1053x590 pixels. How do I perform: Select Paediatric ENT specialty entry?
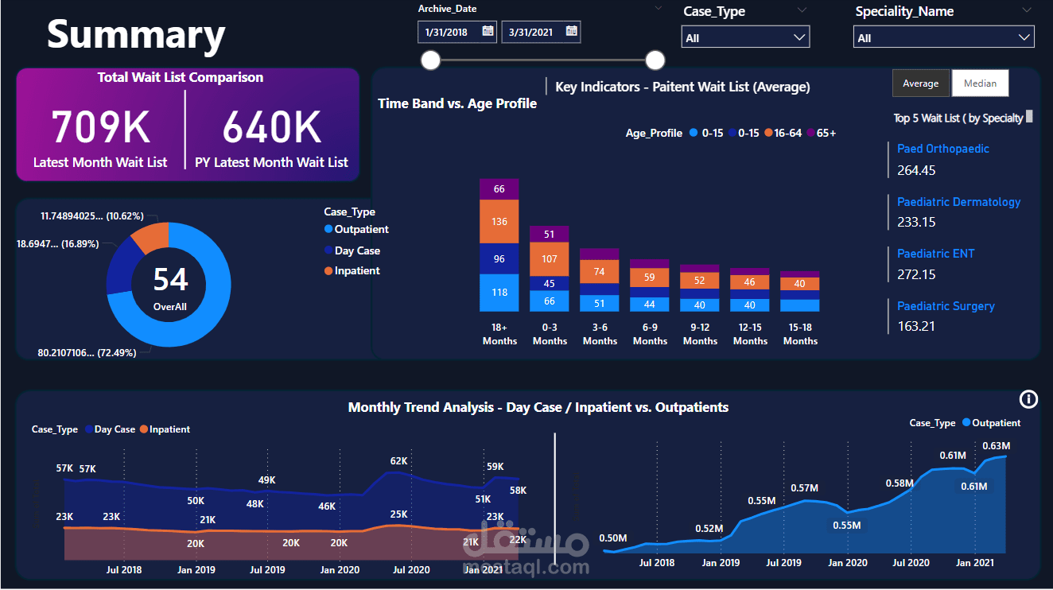(936, 254)
